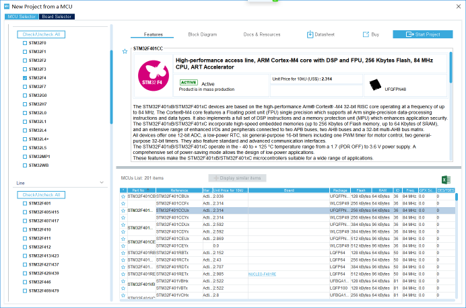Switch to Board Selector tab
The height and width of the screenshot is (308, 466).
57,17
